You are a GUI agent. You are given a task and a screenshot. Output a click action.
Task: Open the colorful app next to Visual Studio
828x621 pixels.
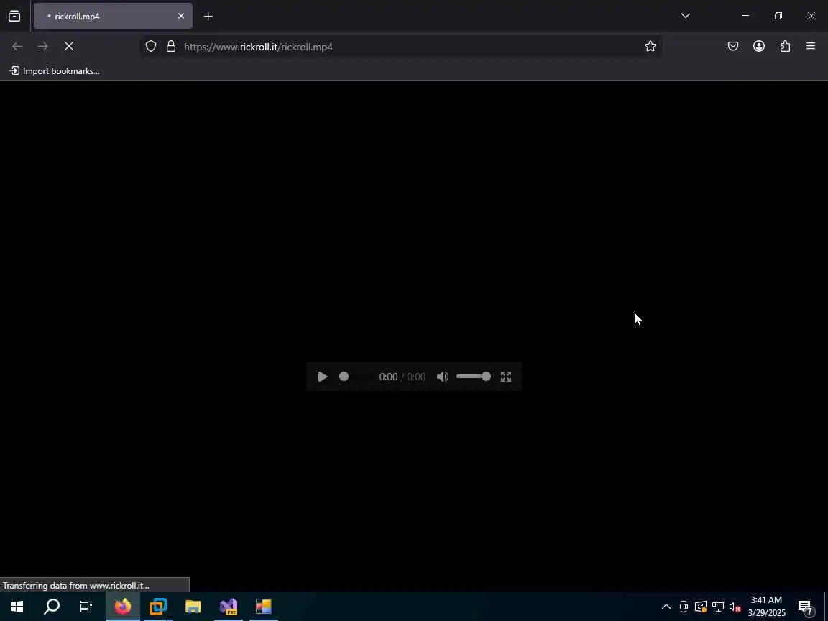(x=264, y=607)
